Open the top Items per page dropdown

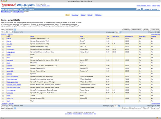click(x=118, y=32)
